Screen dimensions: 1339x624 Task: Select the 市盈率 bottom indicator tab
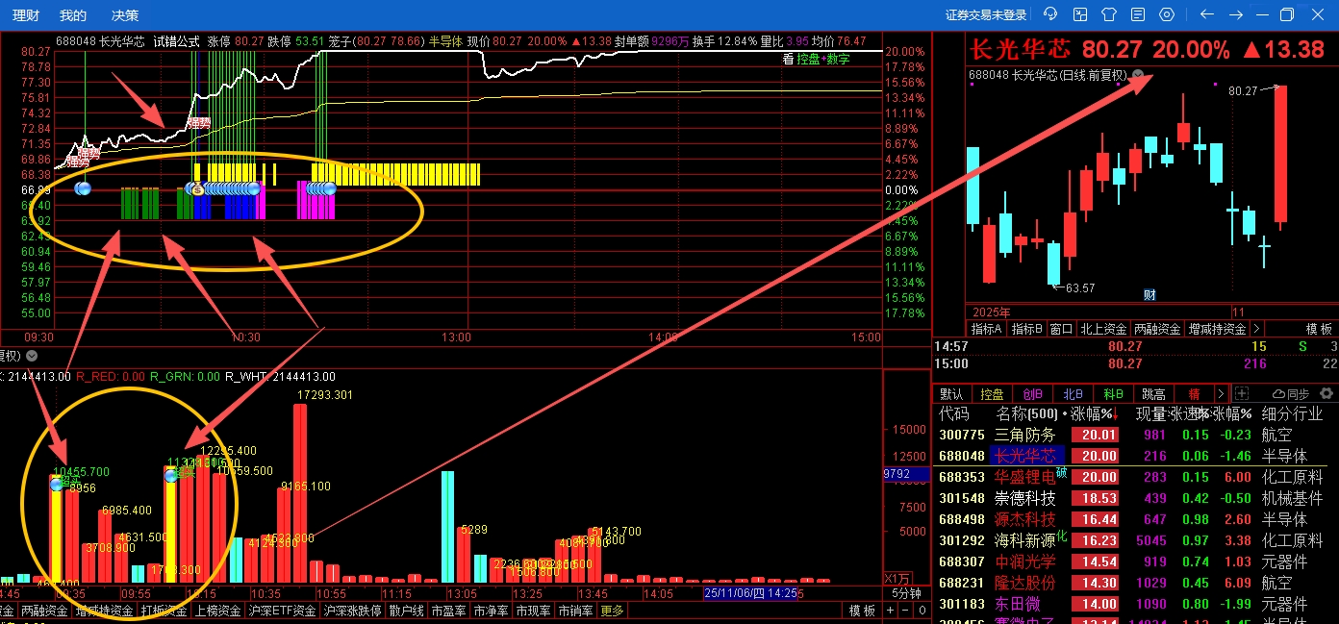click(x=448, y=611)
